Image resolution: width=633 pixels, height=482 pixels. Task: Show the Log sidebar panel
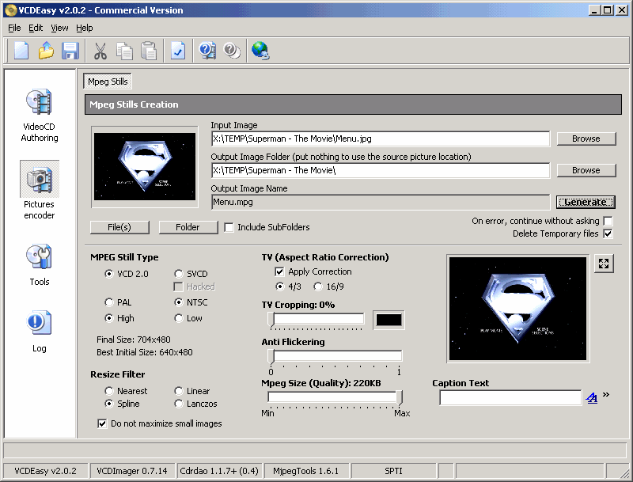(39, 331)
